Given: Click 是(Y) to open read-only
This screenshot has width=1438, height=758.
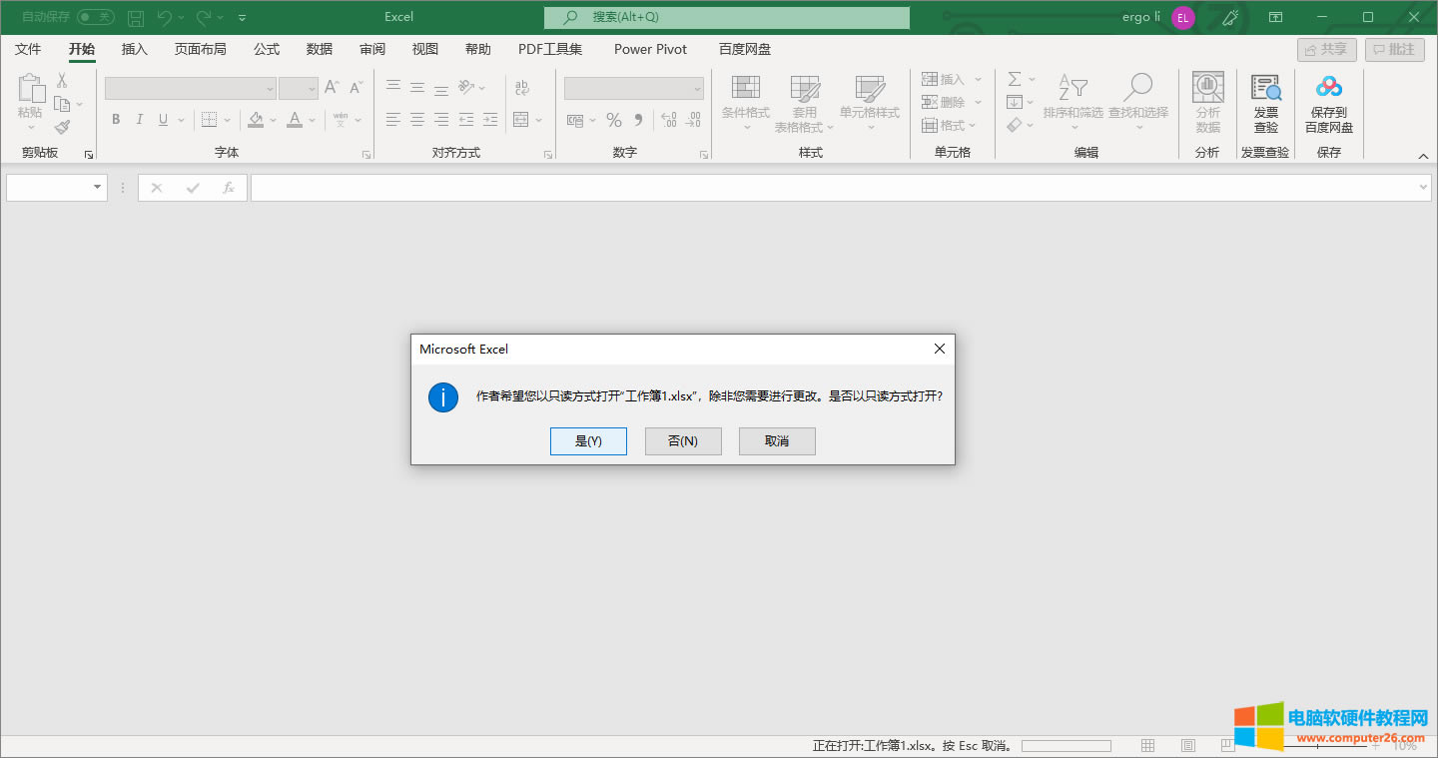Looking at the screenshot, I should pyautogui.click(x=588, y=440).
